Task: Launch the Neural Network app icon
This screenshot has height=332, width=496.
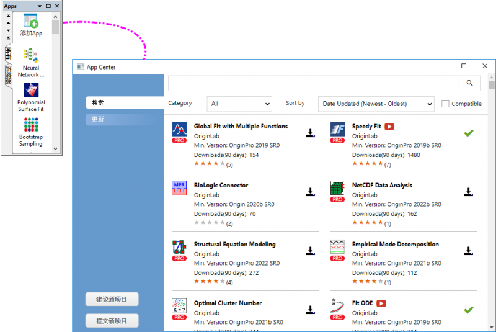Action: pos(31,55)
